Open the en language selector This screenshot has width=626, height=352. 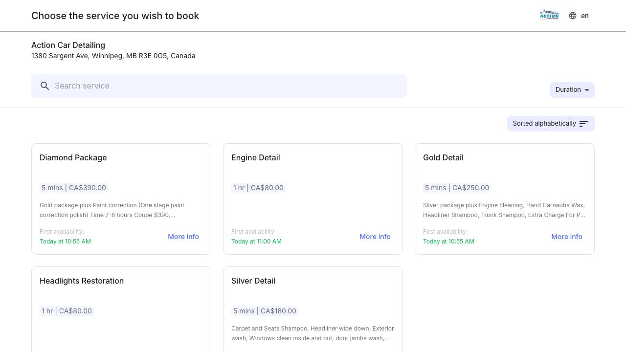pos(585,16)
